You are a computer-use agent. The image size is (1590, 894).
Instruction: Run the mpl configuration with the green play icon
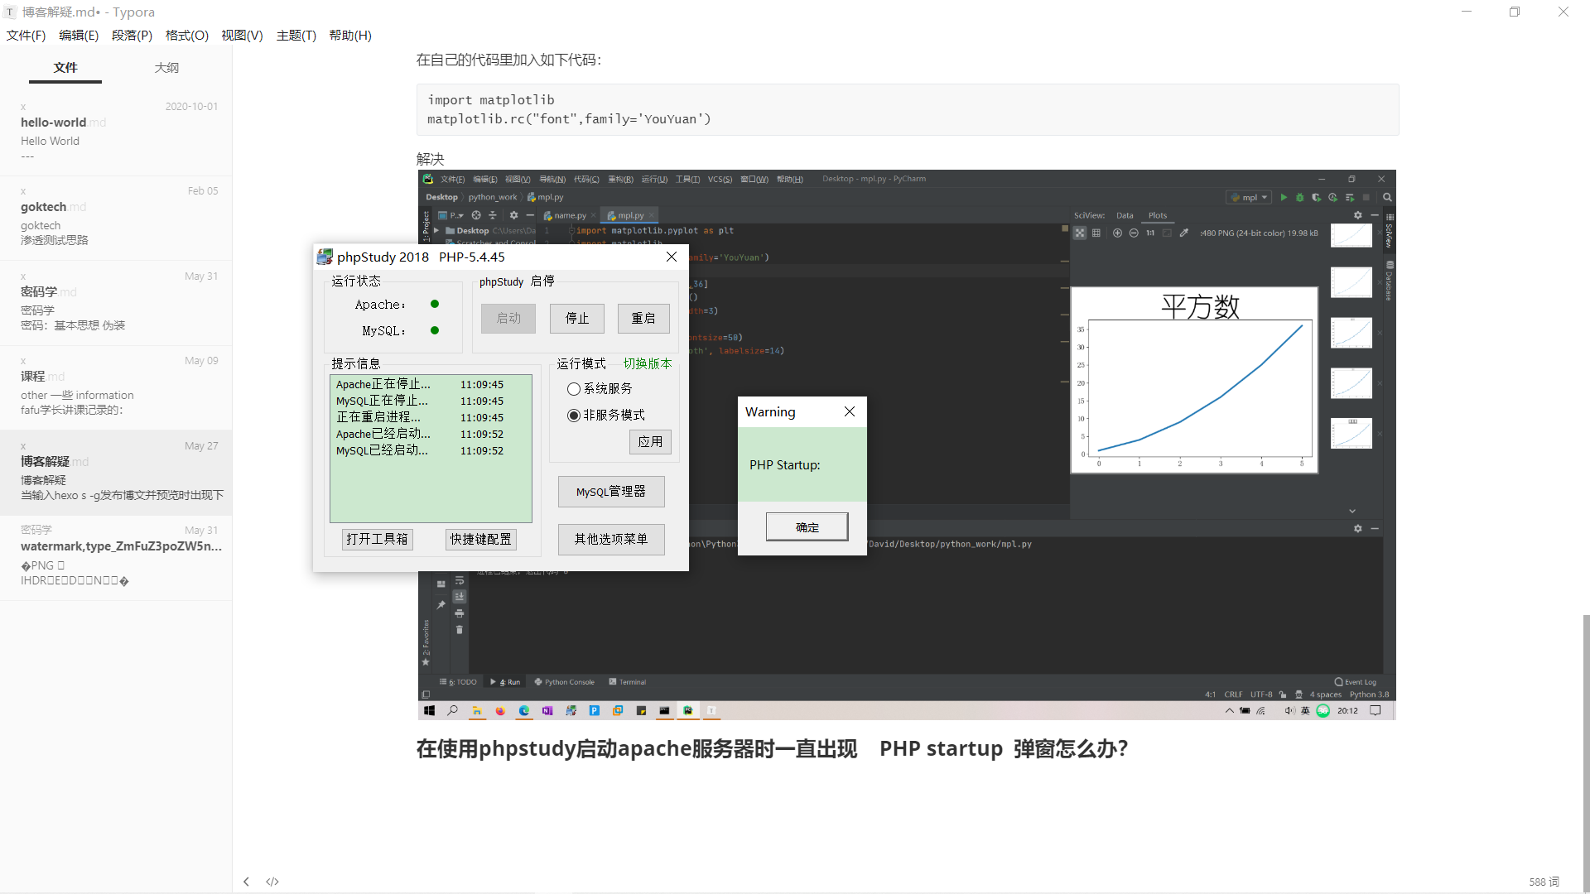click(1284, 197)
